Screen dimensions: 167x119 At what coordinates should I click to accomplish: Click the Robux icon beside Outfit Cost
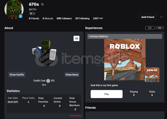point(48,81)
